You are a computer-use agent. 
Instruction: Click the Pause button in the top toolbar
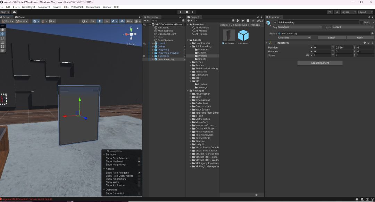[x=187, y=11]
